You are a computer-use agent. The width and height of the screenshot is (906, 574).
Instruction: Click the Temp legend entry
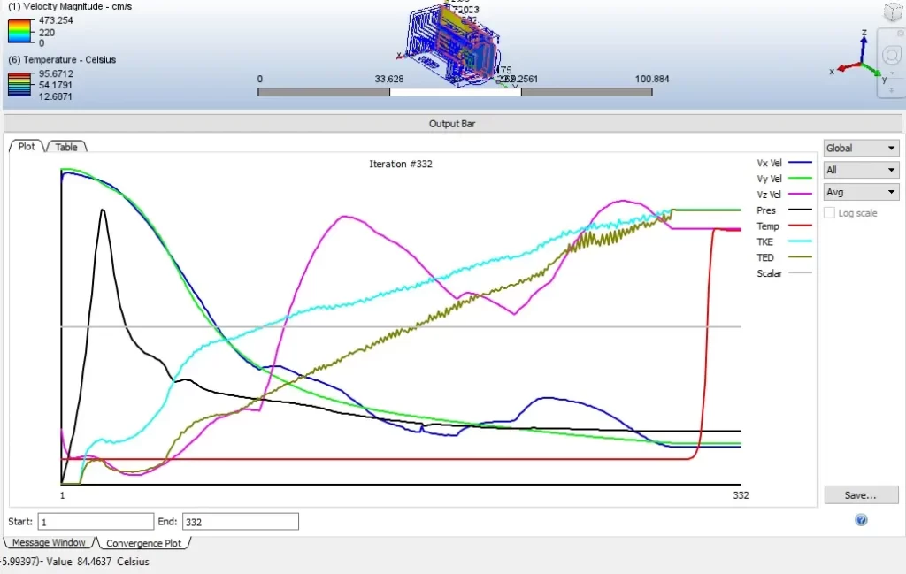[768, 226]
